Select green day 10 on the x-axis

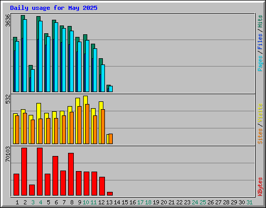86,202
